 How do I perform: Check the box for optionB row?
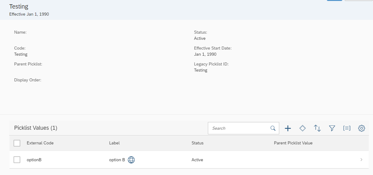tap(17, 160)
